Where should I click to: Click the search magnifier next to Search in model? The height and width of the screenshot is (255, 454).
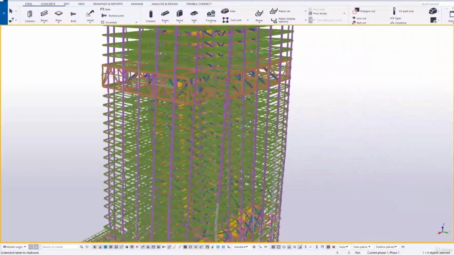pos(82,247)
